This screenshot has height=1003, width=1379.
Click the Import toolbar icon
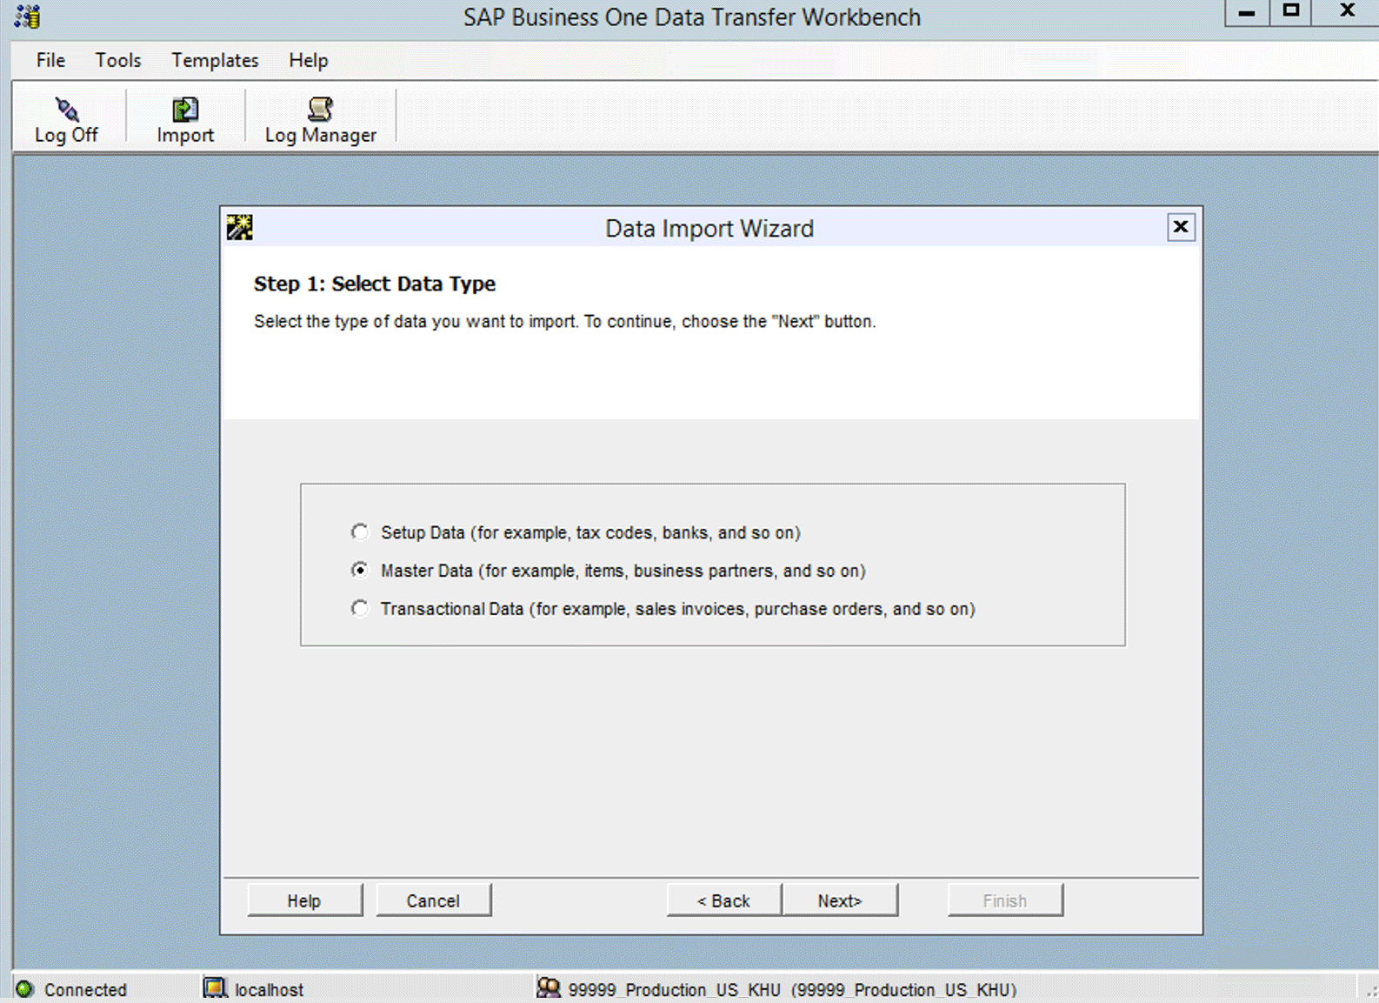pyautogui.click(x=185, y=109)
